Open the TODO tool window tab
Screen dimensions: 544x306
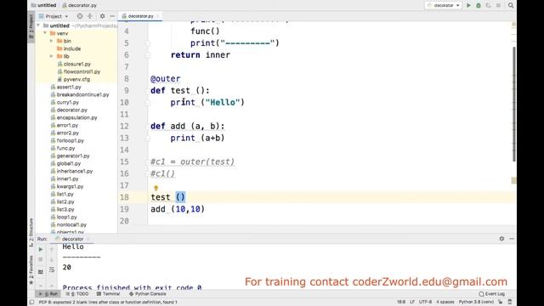pos(77,294)
